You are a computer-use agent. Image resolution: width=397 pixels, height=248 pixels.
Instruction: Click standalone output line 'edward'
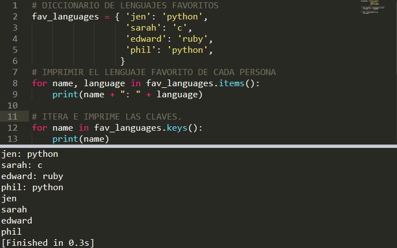pyautogui.click(x=17, y=221)
